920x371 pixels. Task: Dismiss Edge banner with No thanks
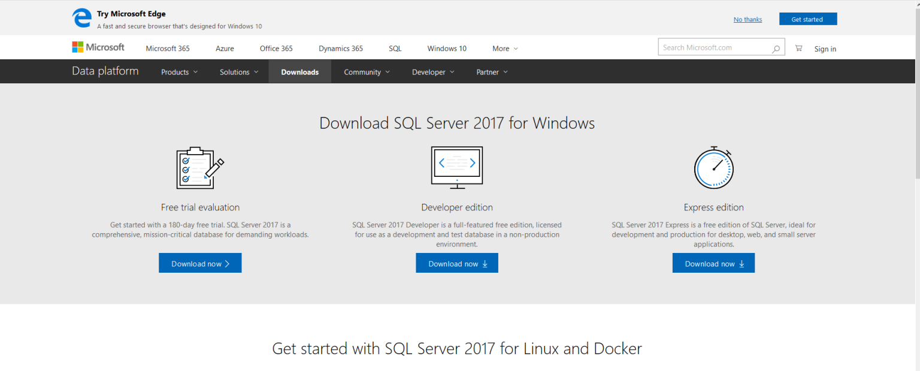(747, 19)
